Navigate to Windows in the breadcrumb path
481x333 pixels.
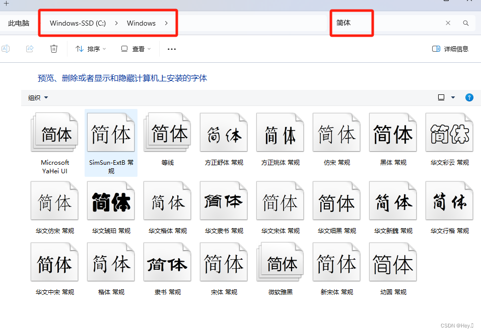tap(142, 23)
